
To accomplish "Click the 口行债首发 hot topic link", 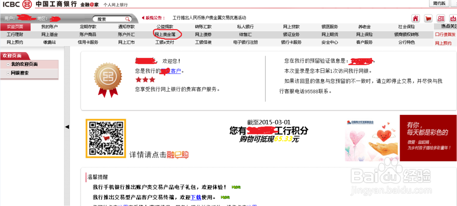I will point(445,35).
